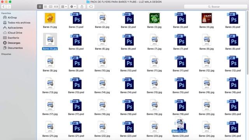Select the Bares (9).psd file icon
The width and height of the screenshot is (249, 140).
click(x=76, y=61)
